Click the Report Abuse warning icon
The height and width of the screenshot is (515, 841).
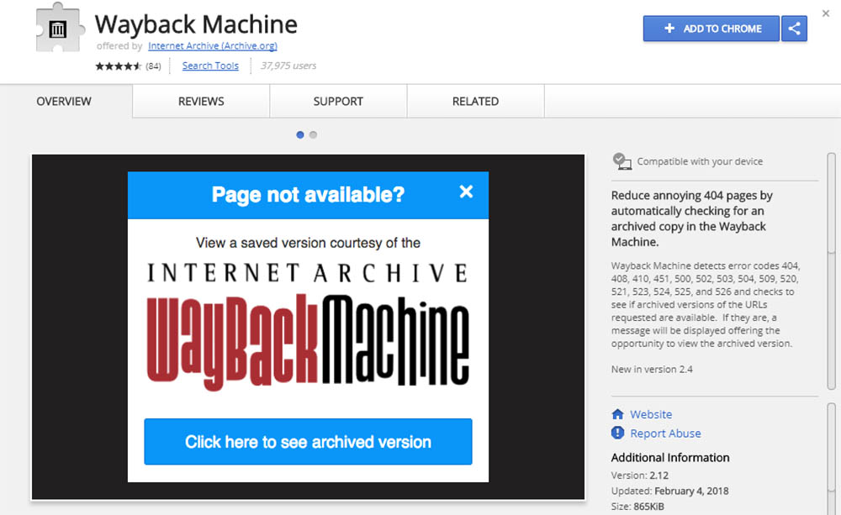point(618,434)
